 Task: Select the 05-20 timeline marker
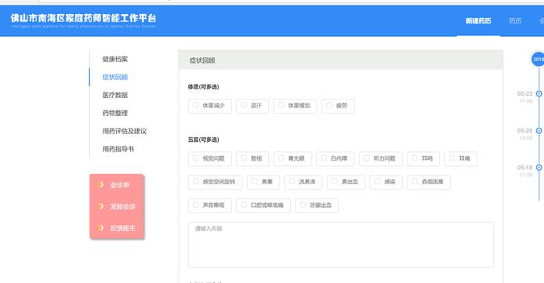539,130
